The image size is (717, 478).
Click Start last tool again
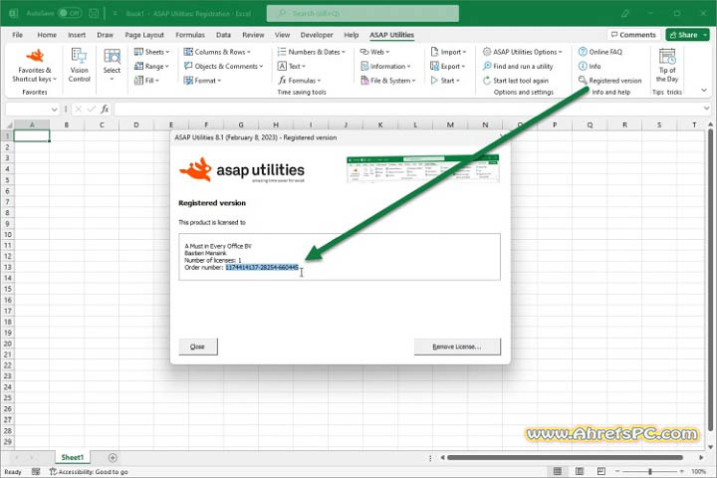point(516,81)
